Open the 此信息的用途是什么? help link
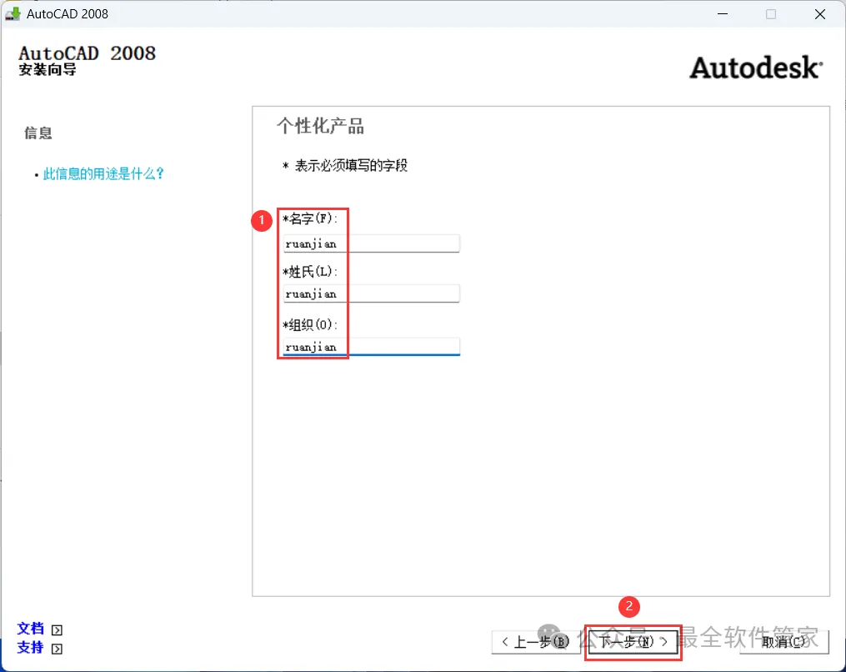 pyautogui.click(x=103, y=173)
